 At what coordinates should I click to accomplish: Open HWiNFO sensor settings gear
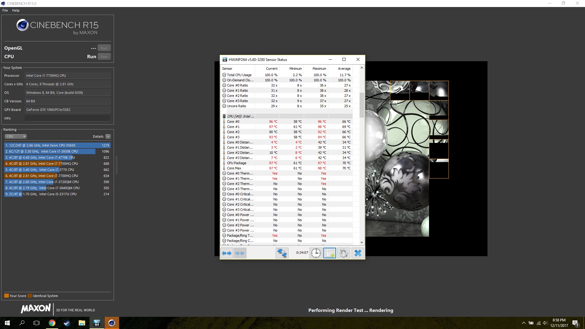pyautogui.click(x=343, y=253)
